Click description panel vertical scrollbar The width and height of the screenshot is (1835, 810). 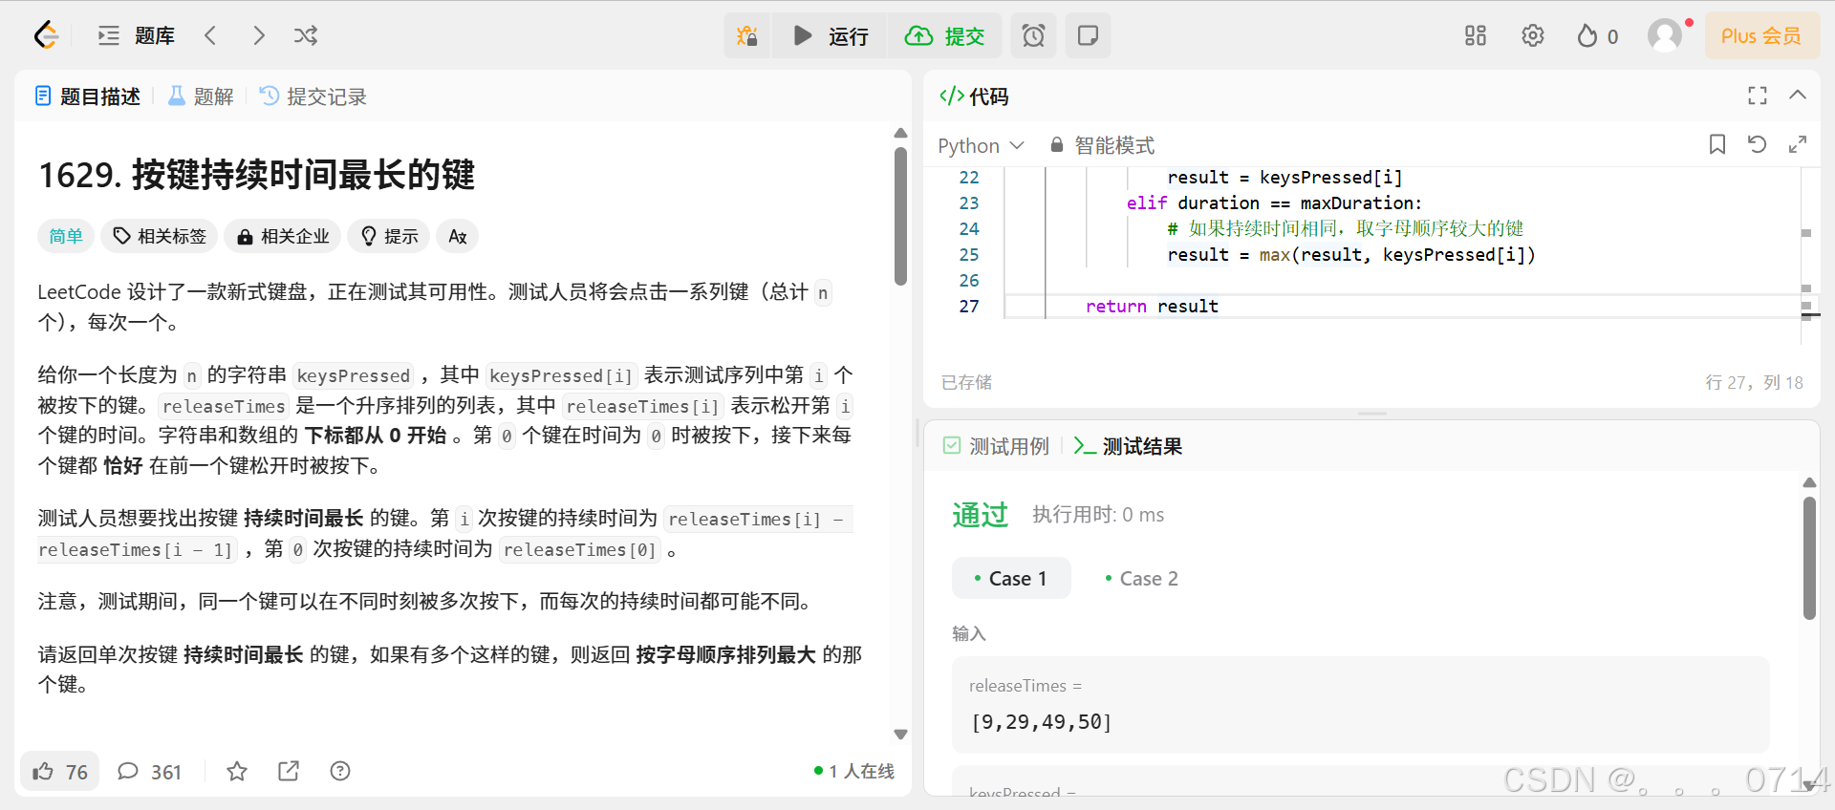(x=900, y=216)
